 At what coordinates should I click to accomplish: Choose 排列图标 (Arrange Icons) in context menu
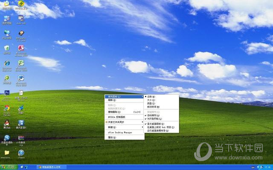(124, 96)
